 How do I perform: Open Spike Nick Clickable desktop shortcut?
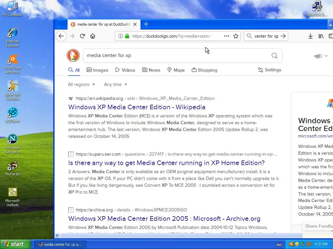pyautogui.click(x=13, y=90)
